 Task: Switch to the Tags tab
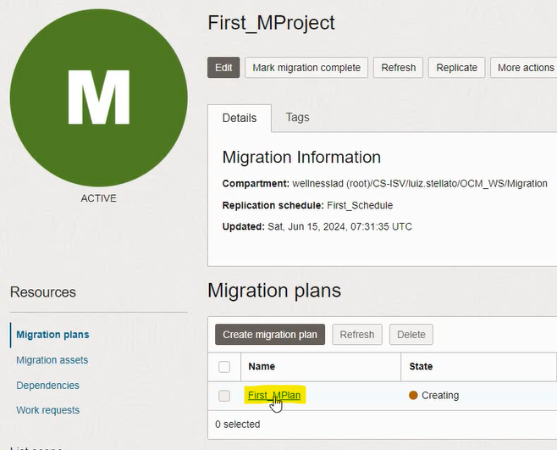[297, 118]
